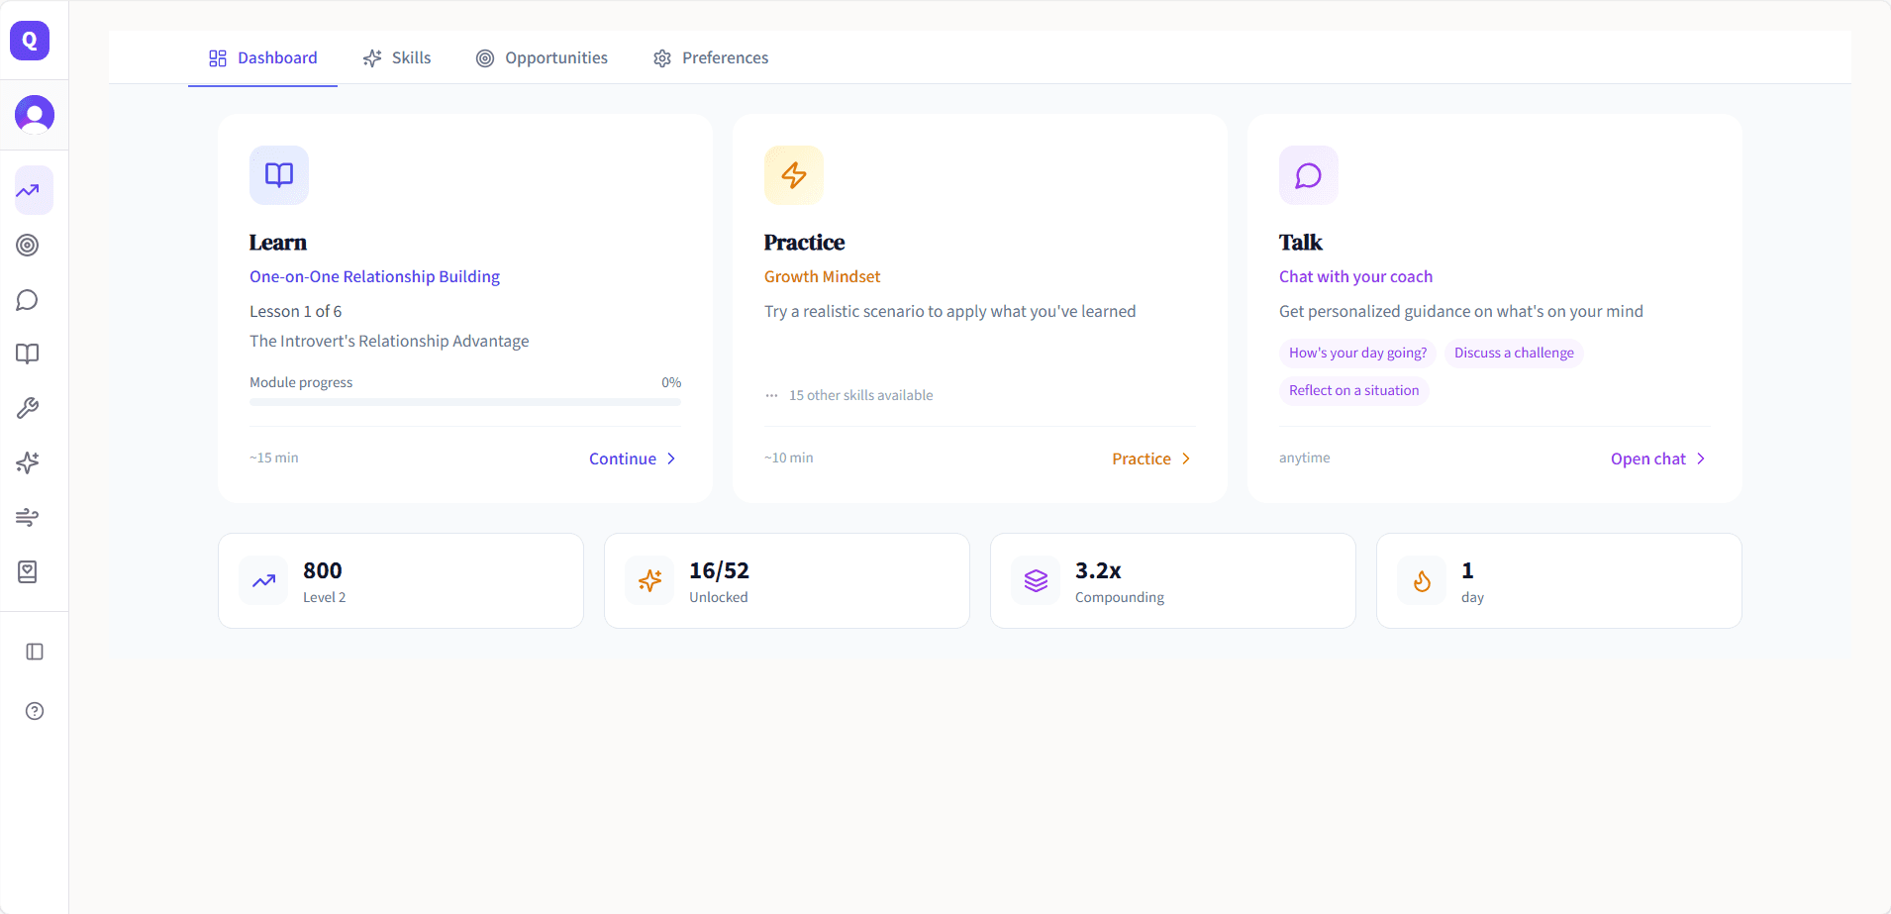Viewport: 1891px width, 914px height.
Task: Click the help question mark icon
Action: coord(34,711)
